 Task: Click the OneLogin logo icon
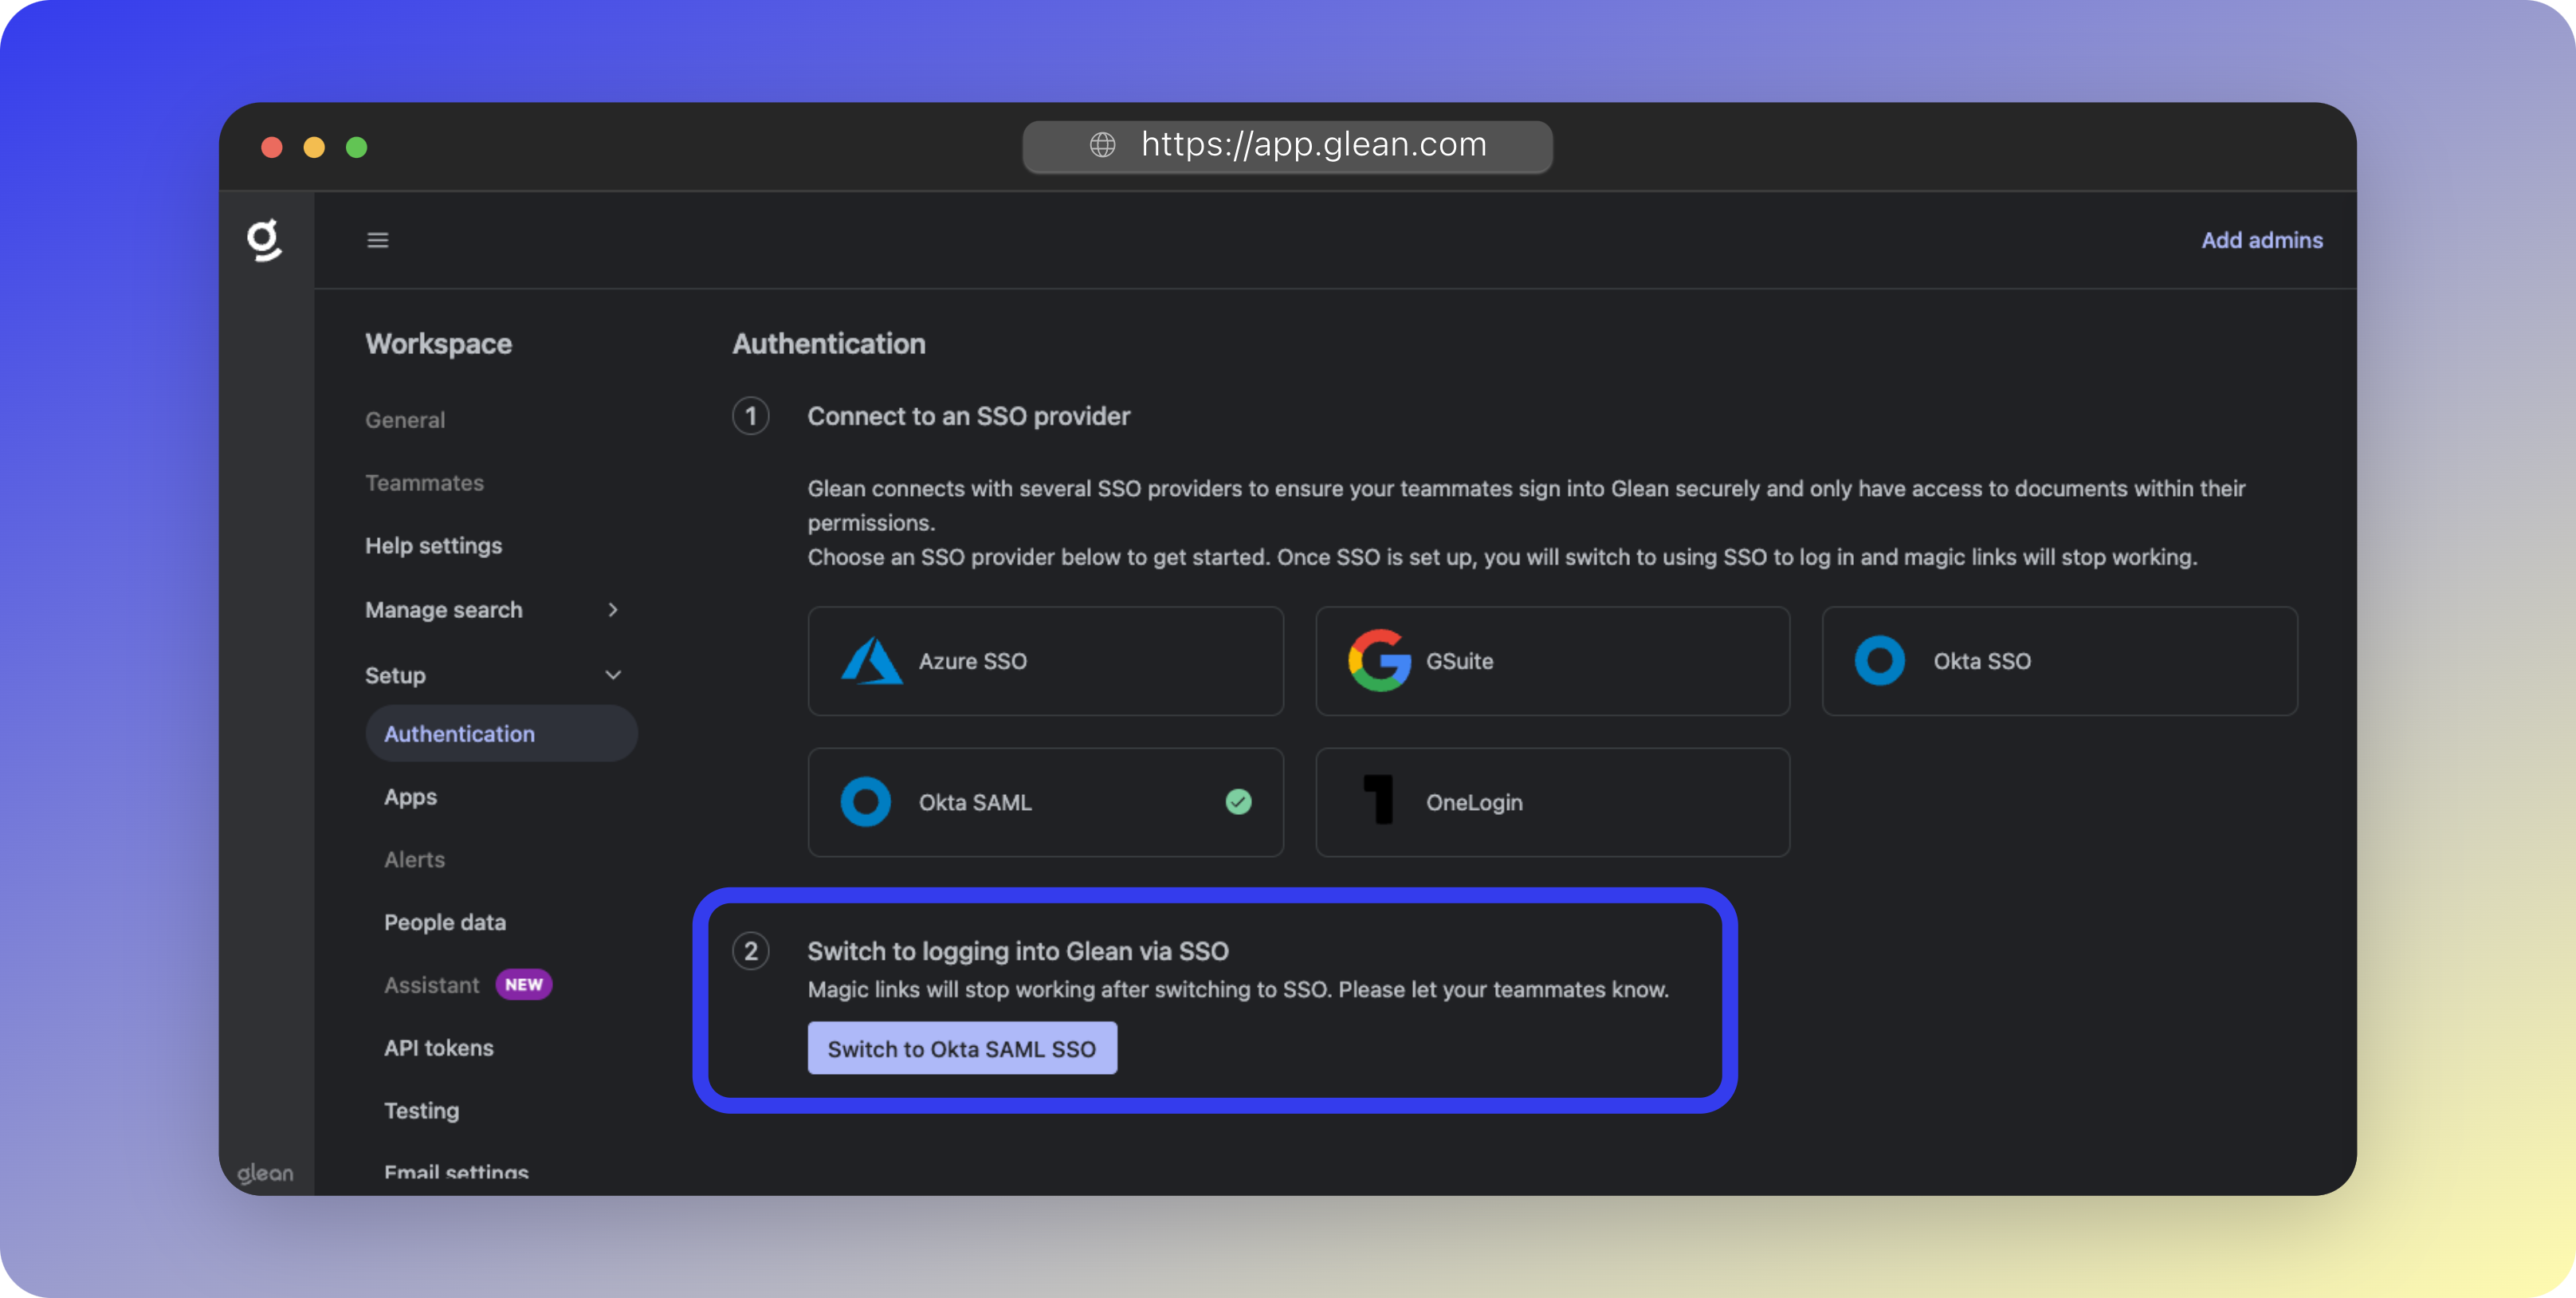(1379, 801)
